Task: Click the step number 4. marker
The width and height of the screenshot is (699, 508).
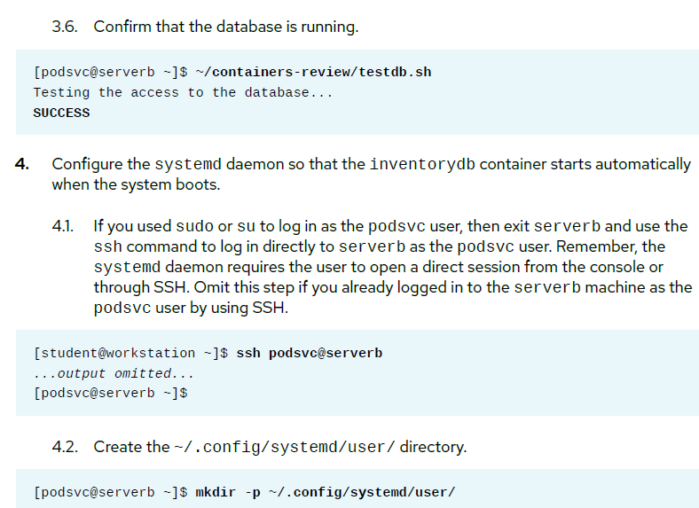Action: 22,164
